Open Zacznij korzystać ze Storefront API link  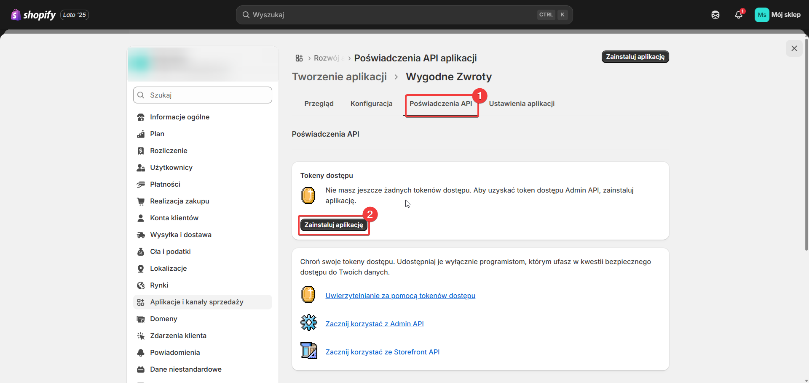382,352
